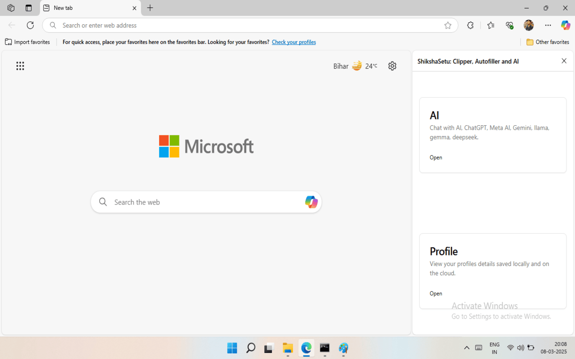Image resolution: width=575 pixels, height=359 pixels.
Task: Open the apps grid launcher
Action: click(x=20, y=66)
